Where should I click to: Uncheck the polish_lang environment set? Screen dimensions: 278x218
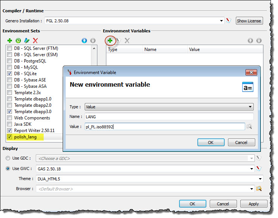(x=10, y=137)
